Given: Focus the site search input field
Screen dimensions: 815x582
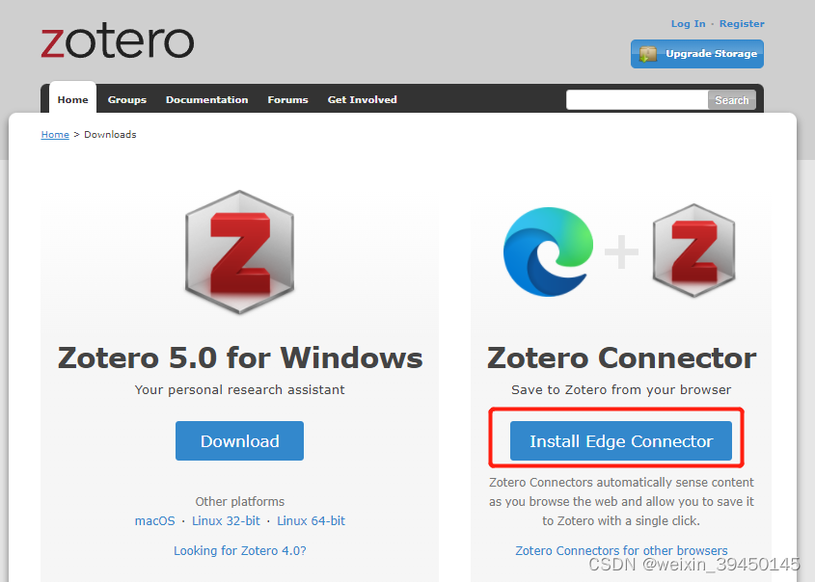Looking at the screenshot, I should 637,99.
